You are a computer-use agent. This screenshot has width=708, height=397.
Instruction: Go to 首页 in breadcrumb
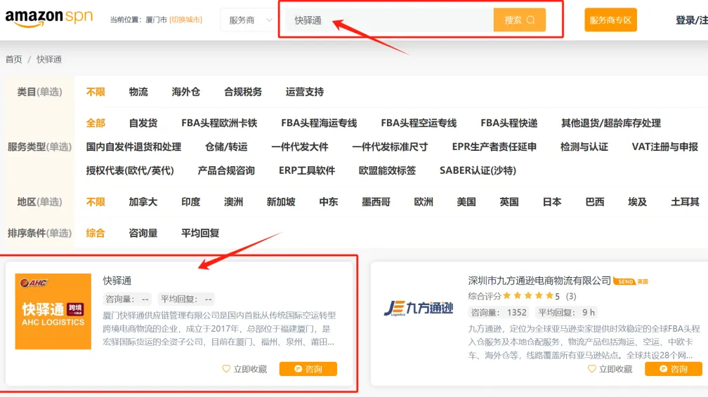click(13, 60)
